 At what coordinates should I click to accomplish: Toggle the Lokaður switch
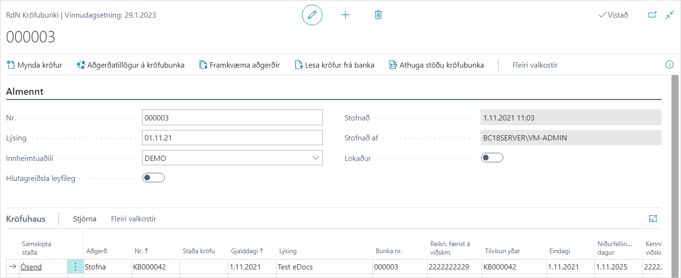[x=492, y=158]
